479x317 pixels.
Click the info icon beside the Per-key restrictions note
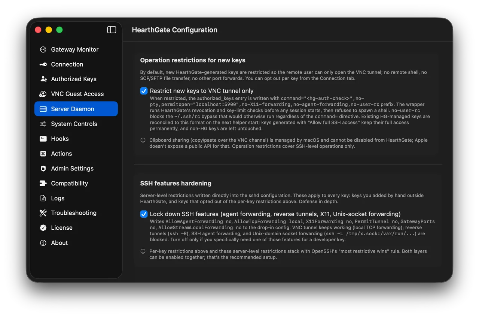point(143,251)
